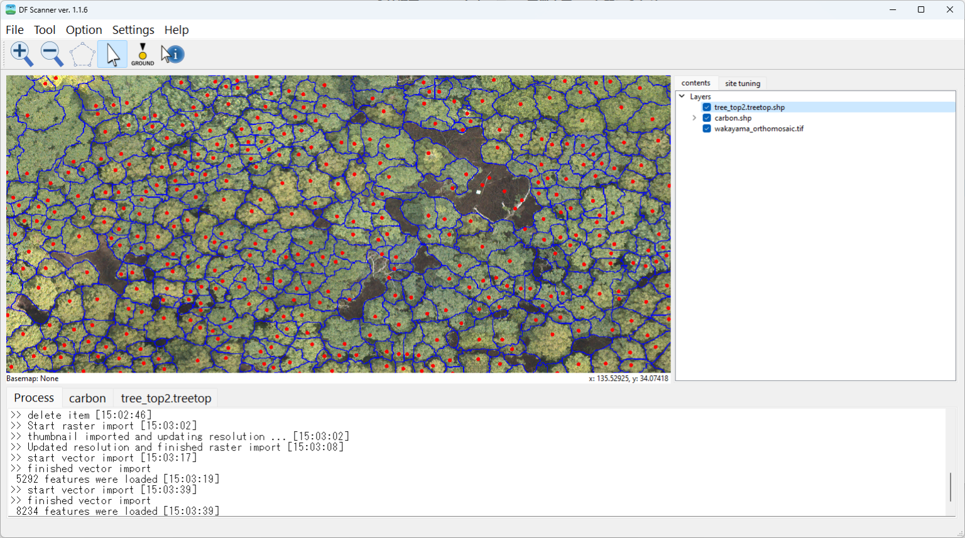
Task: Activate the polygon drawing tool
Action: 82,53
